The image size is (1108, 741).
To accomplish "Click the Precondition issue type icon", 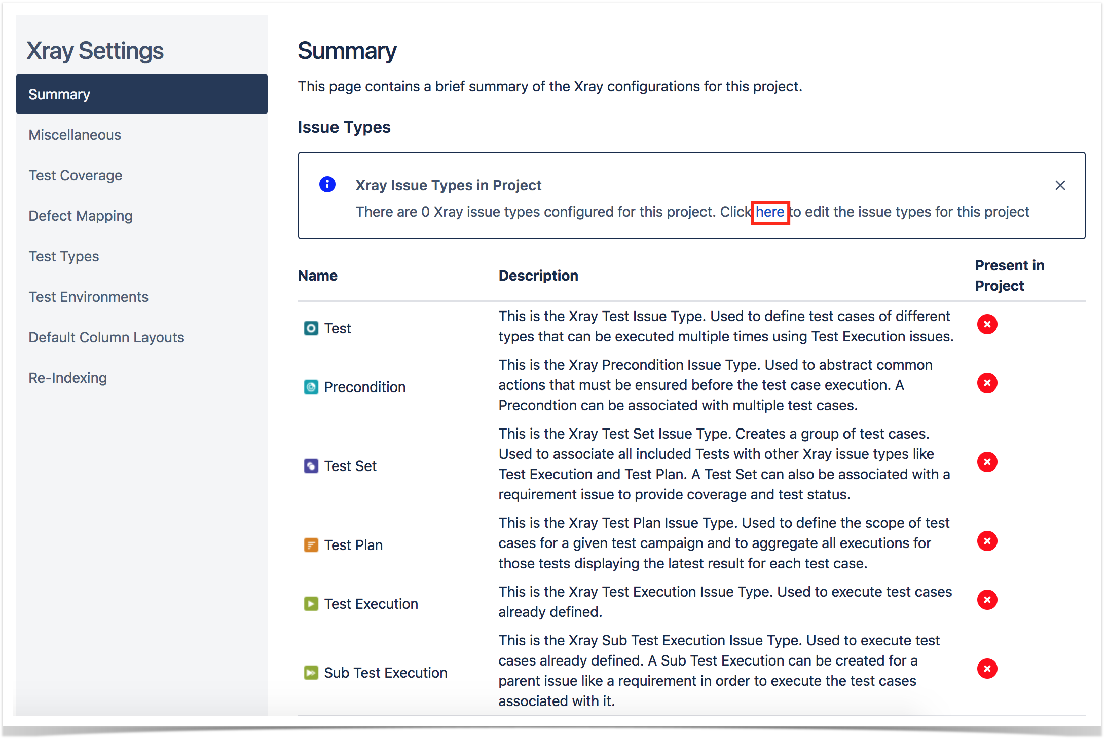I will point(311,387).
